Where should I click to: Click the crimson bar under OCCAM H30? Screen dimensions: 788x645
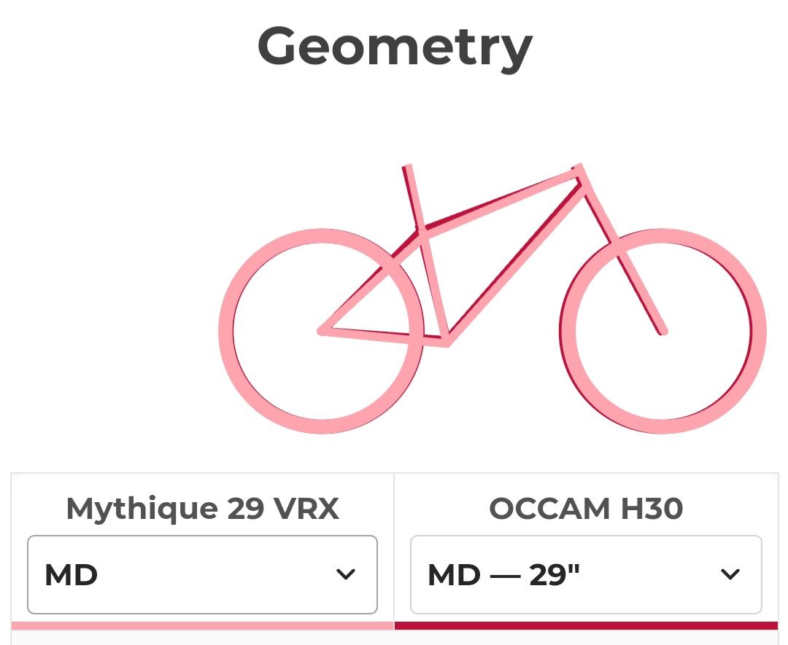pos(586,625)
